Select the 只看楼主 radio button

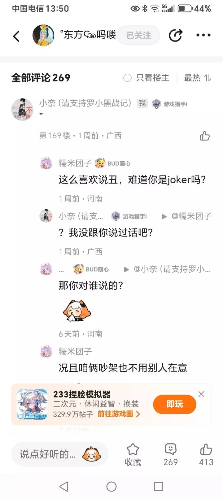pos(127,78)
